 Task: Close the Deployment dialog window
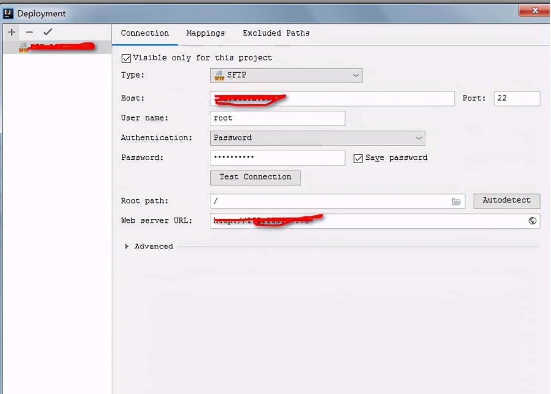point(534,10)
